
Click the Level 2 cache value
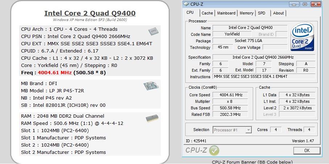[x=297, y=108]
